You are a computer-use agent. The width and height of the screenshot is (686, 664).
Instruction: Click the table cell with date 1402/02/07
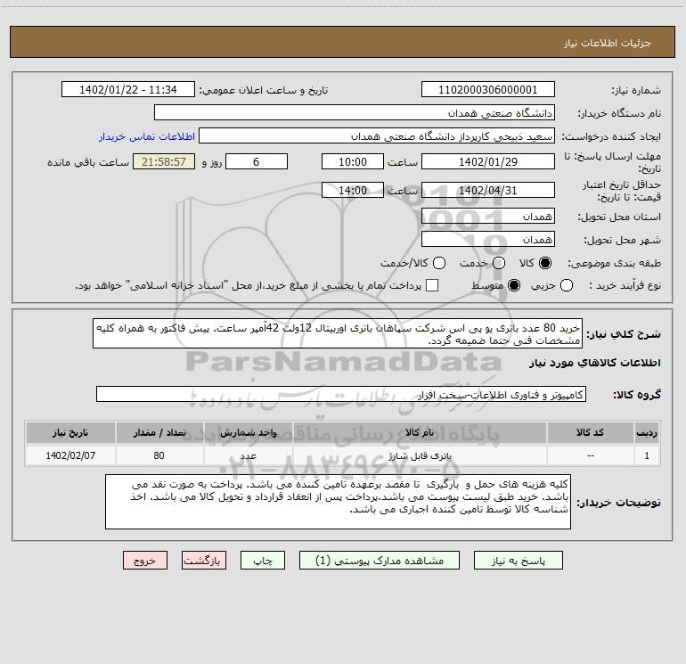point(70,455)
